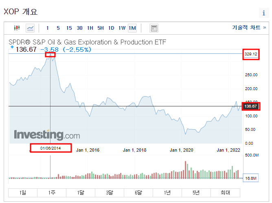
Task: Select the 1주 range tab
Action: coord(52,192)
